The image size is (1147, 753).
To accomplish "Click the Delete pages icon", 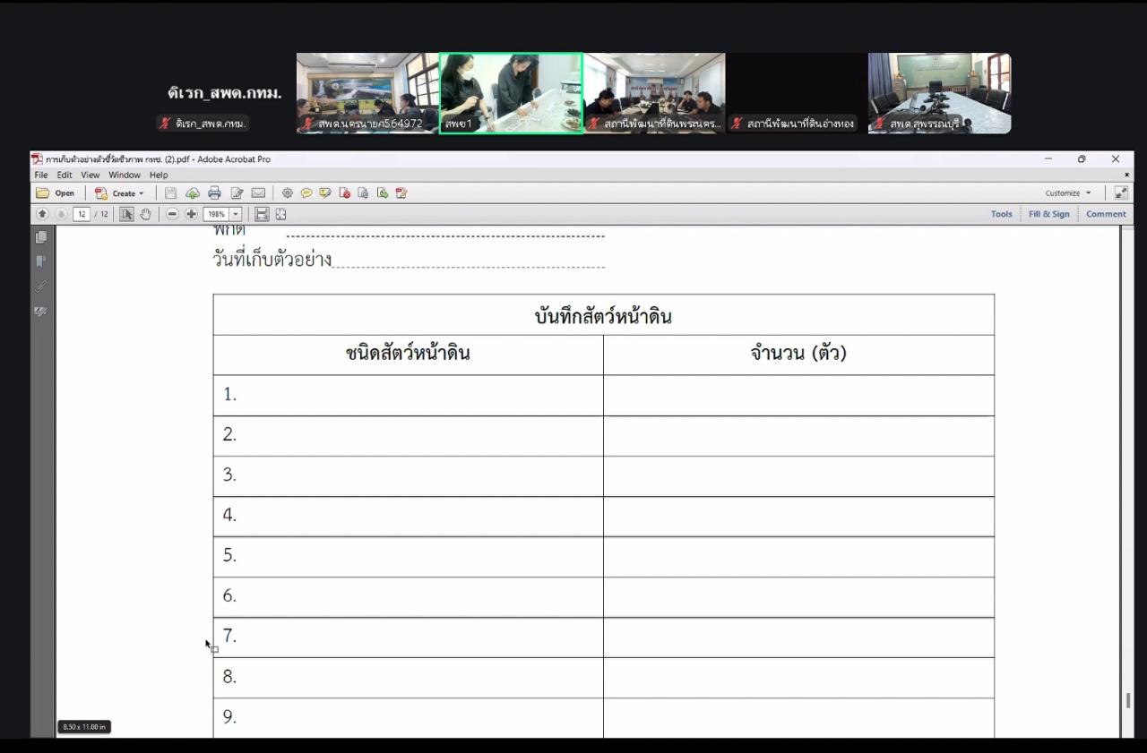I will click(344, 193).
